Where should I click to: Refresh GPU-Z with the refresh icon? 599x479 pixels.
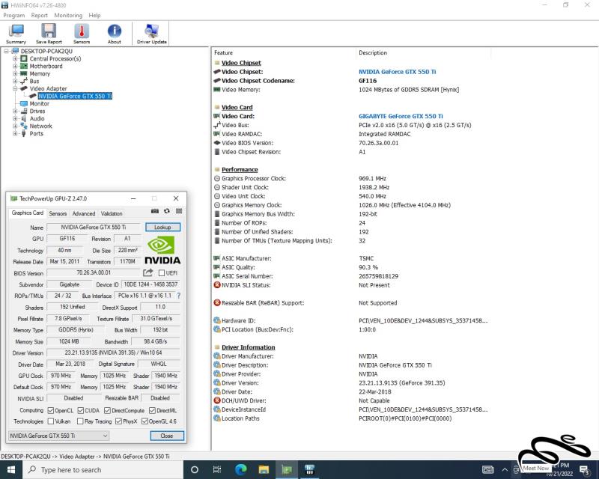coord(166,211)
